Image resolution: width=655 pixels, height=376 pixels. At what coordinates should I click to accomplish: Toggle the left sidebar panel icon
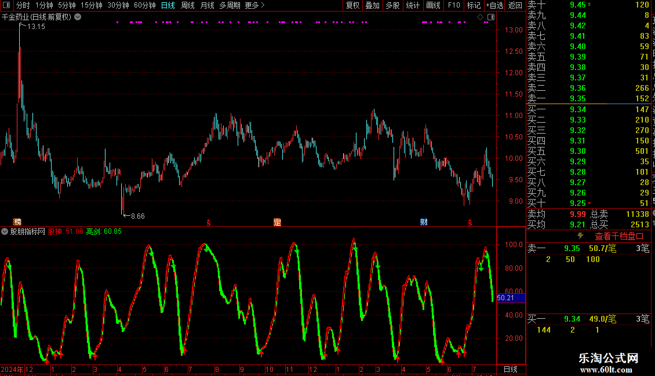tap(6, 5)
